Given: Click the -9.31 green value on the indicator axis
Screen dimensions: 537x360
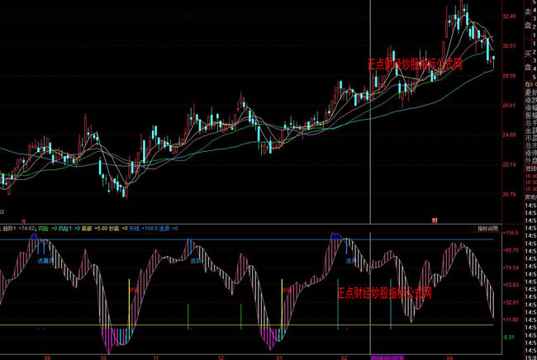Looking at the screenshot, I should (x=509, y=337).
